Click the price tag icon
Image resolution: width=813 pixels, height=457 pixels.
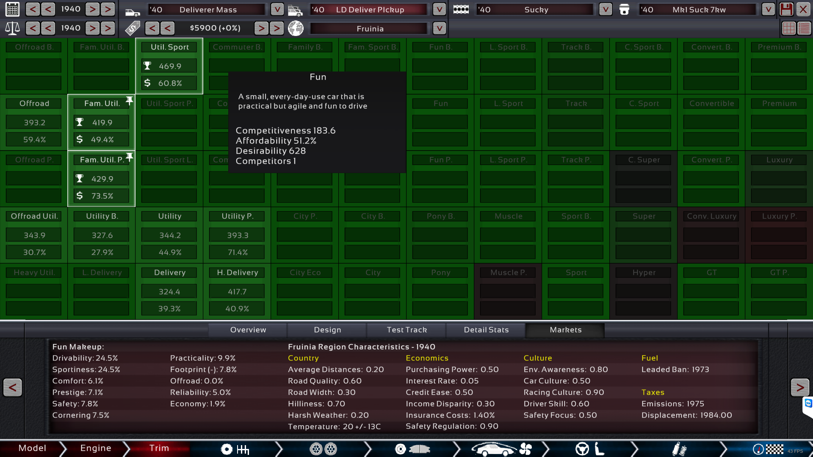133,28
